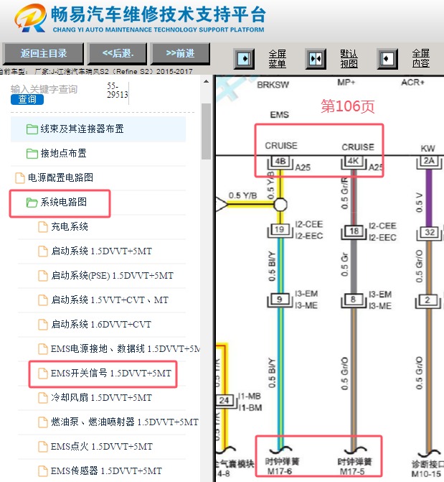Open 燃油泵、燃油喷射器 1.5DVVT+5MT diagram
Viewport: 444px width, 482px height.
[125, 422]
